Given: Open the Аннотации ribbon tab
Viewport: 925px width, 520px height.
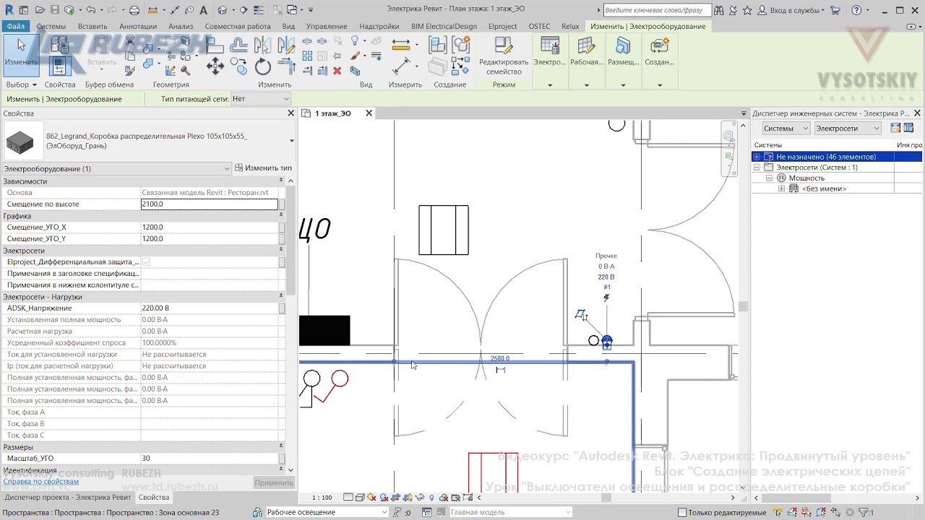Looking at the screenshot, I should click(138, 26).
